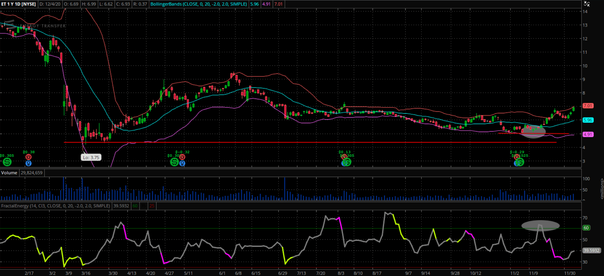Click the C: 6.93 close value
The width and height of the screenshot is (604, 276).
click(123, 4)
